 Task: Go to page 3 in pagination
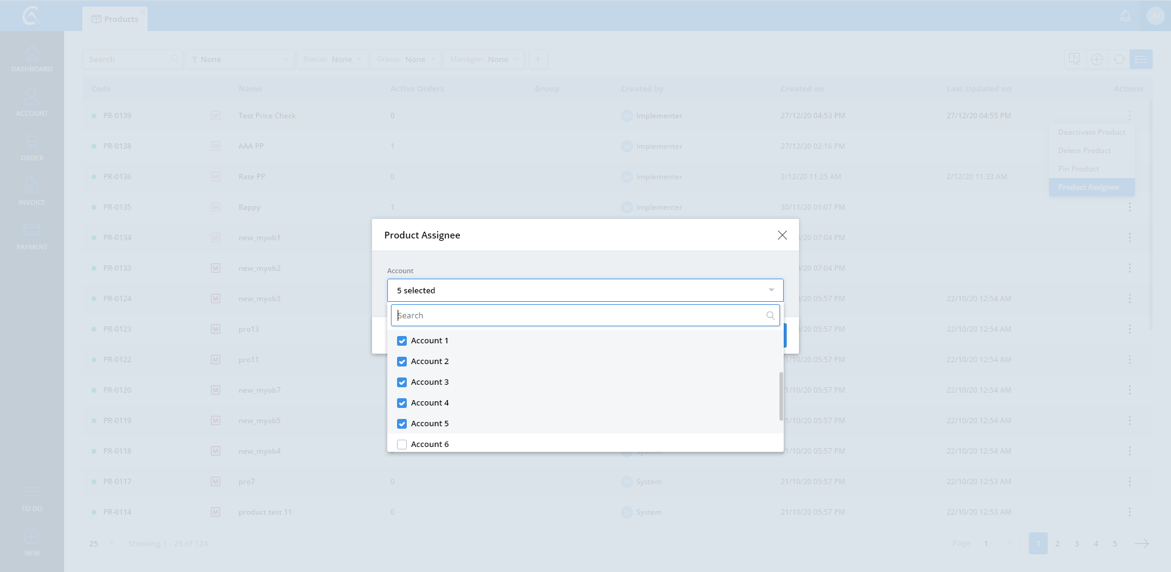point(1076,543)
